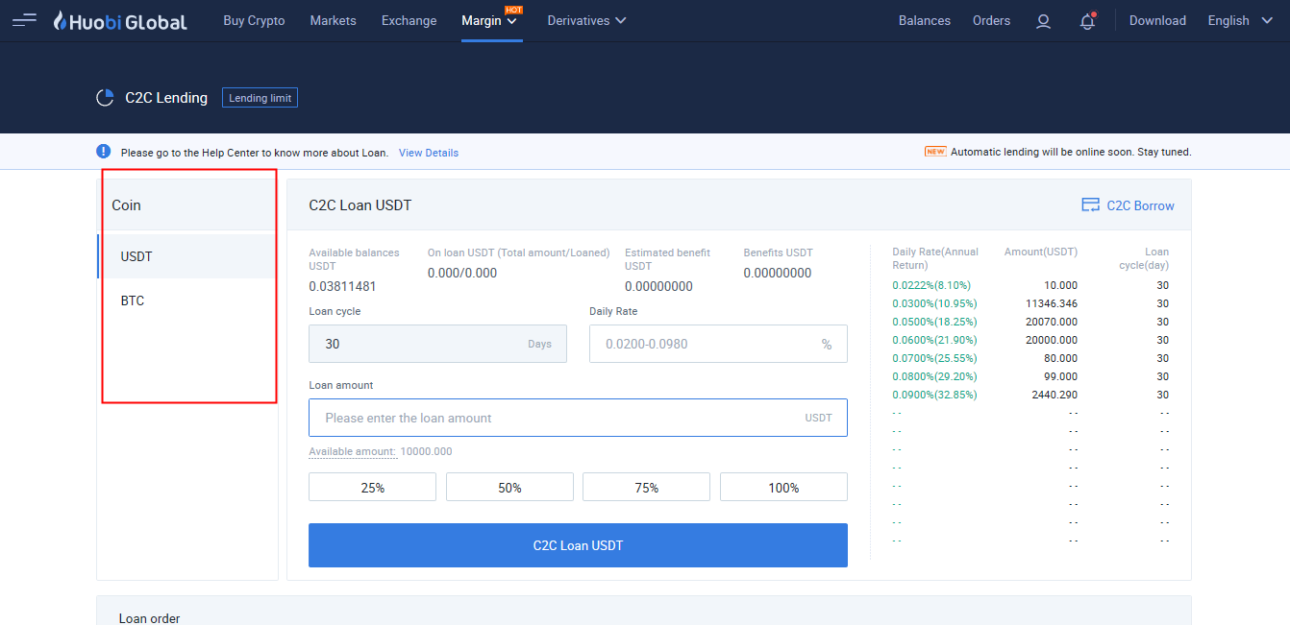Click the Available amount label

pos(352,451)
